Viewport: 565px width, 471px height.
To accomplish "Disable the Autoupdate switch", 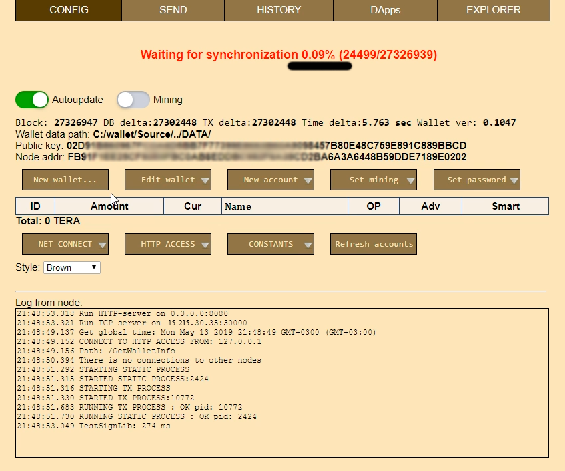I will pos(32,100).
